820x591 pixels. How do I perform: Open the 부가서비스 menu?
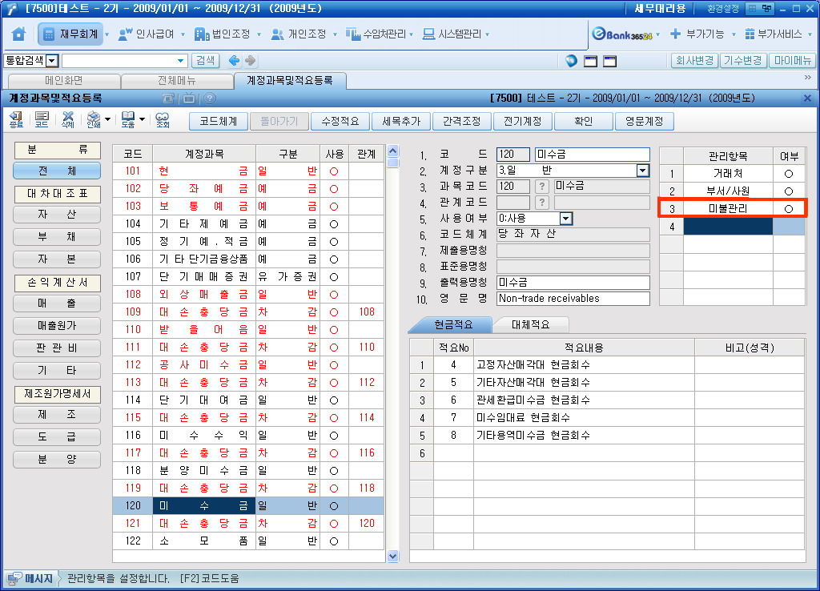(774, 34)
